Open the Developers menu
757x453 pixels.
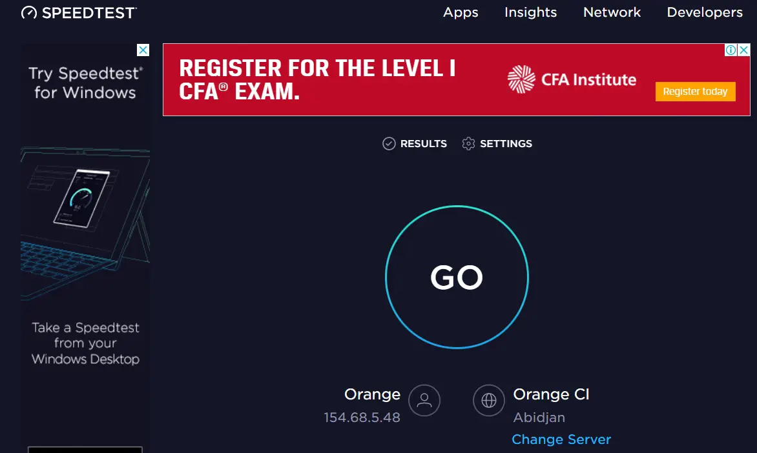pos(705,12)
